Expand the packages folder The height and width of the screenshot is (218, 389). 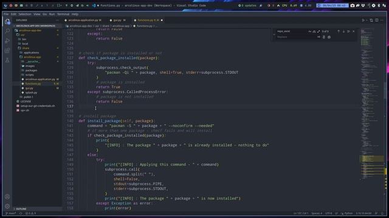[31, 70]
